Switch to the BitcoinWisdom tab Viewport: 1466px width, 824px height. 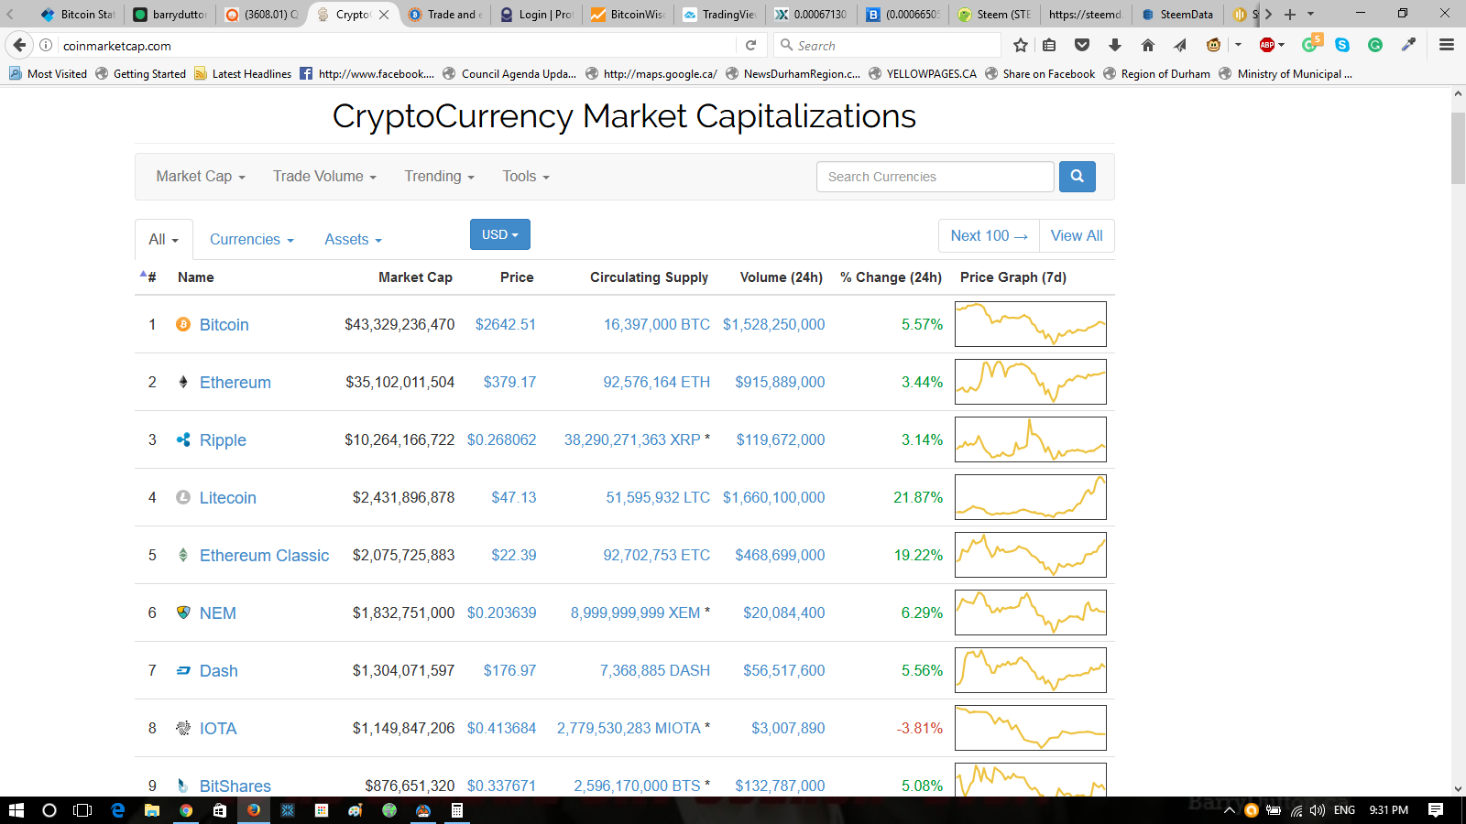coord(629,14)
